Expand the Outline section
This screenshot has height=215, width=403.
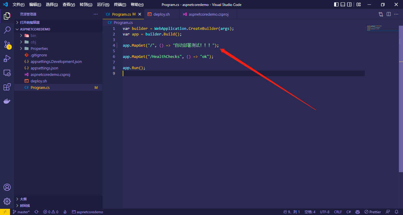pyautogui.click(x=58, y=199)
